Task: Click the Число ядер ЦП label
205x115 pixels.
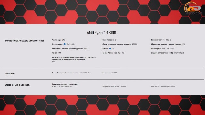Action: [58, 40]
